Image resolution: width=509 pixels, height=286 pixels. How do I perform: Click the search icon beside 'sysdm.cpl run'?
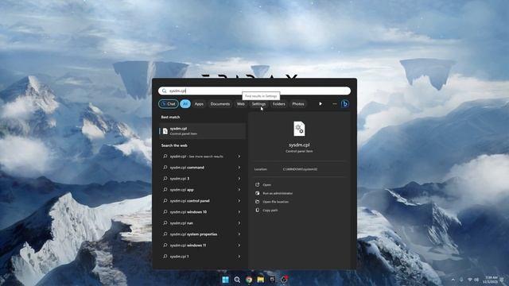tap(165, 223)
